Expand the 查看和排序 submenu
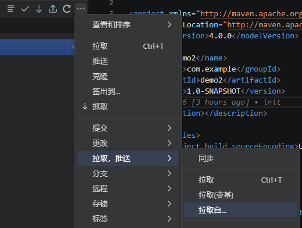The height and width of the screenshot is (228, 302). tap(128, 24)
